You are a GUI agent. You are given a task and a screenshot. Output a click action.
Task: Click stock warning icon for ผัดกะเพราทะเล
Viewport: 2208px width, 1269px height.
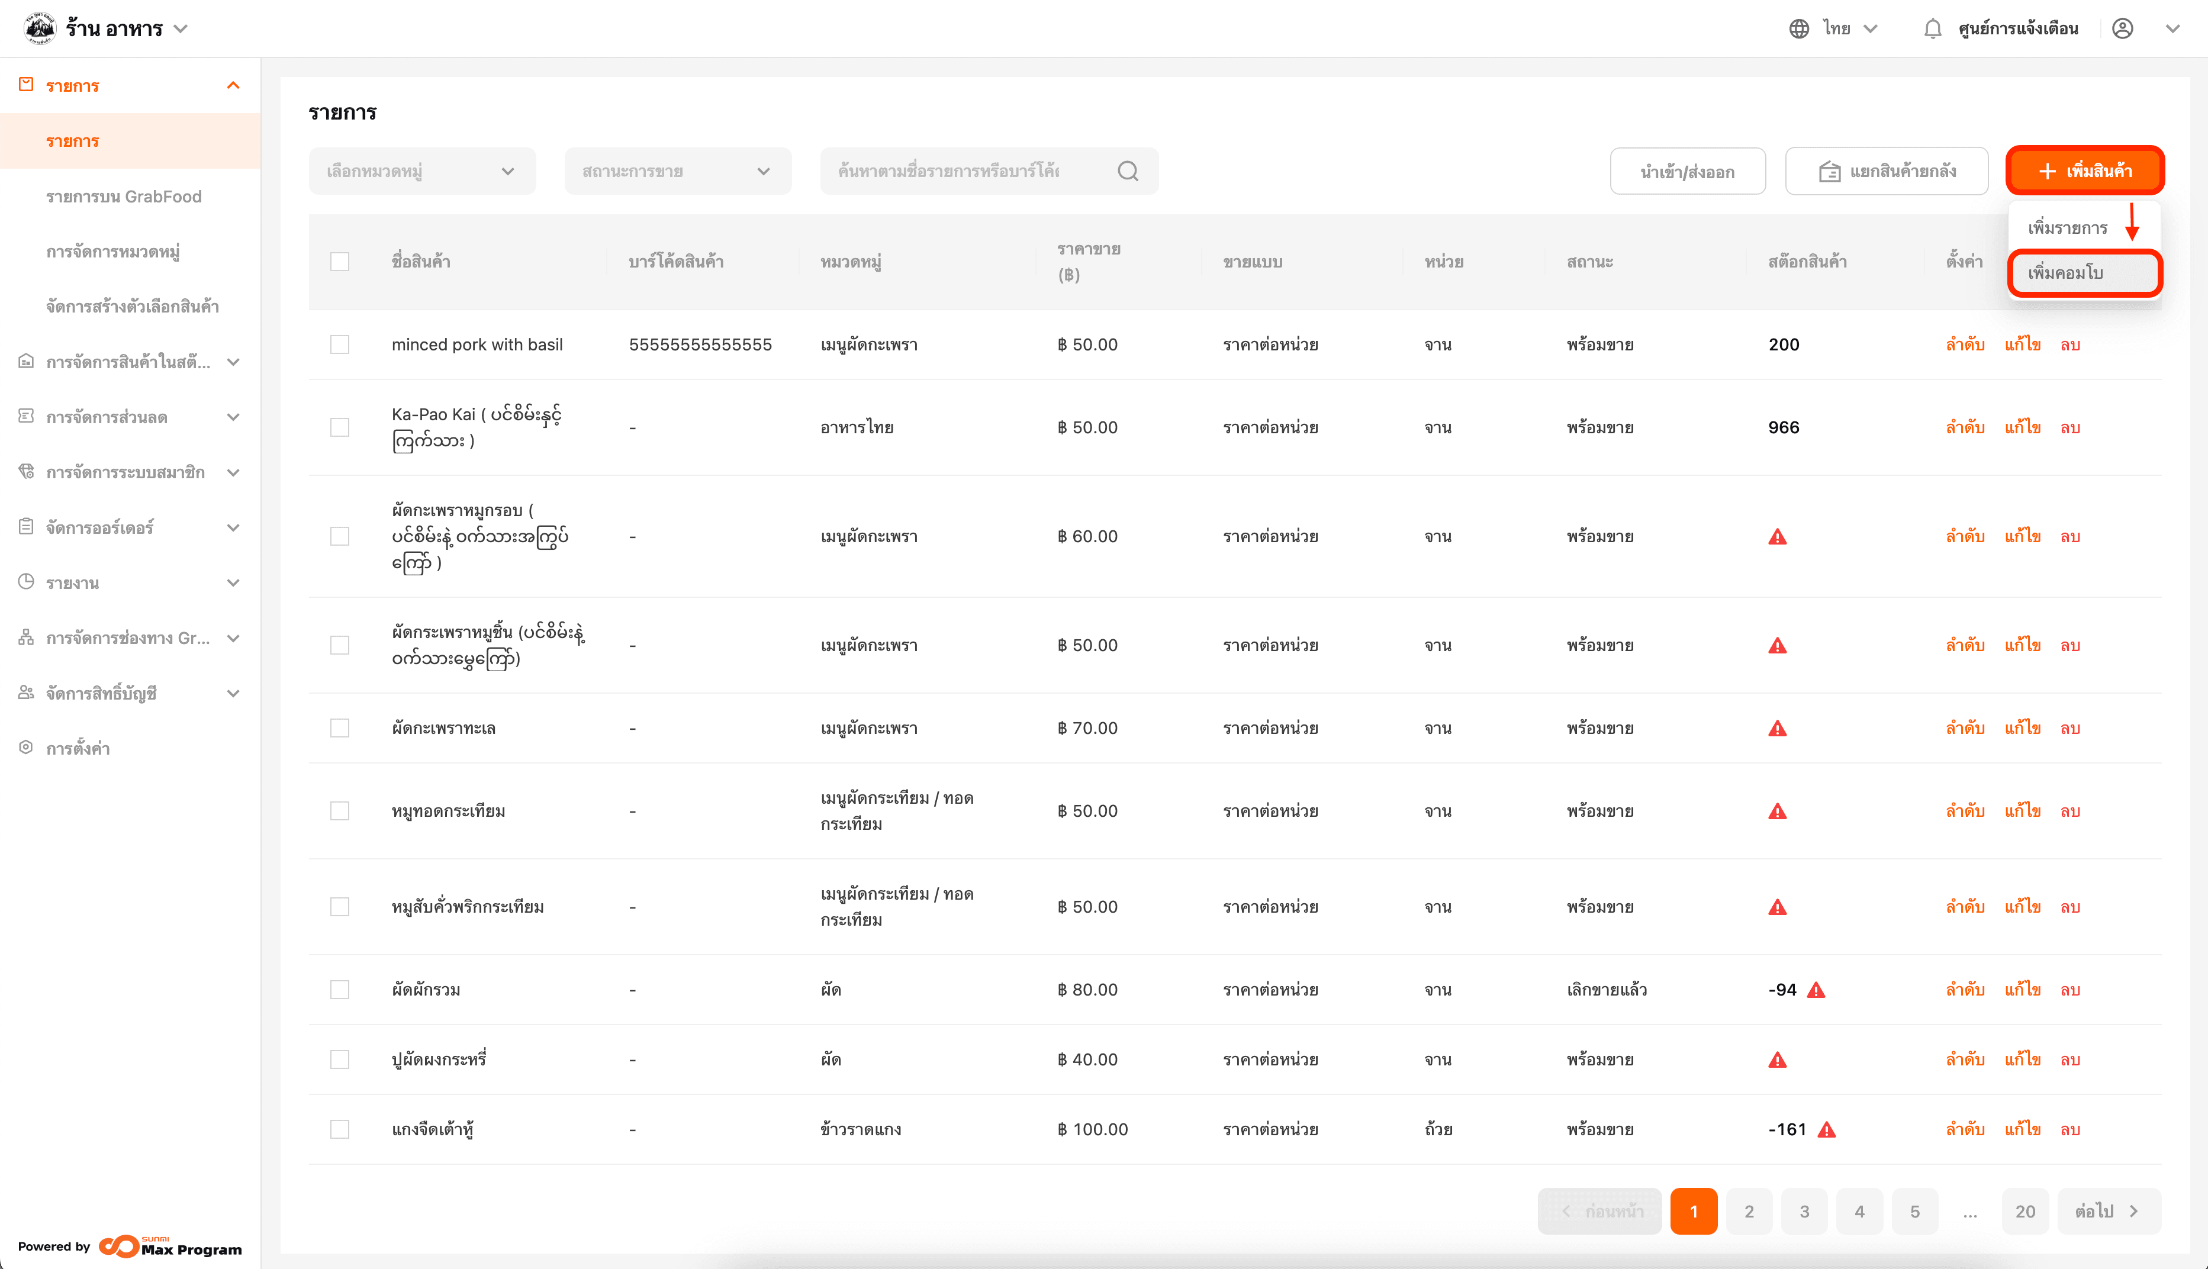point(1776,729)
